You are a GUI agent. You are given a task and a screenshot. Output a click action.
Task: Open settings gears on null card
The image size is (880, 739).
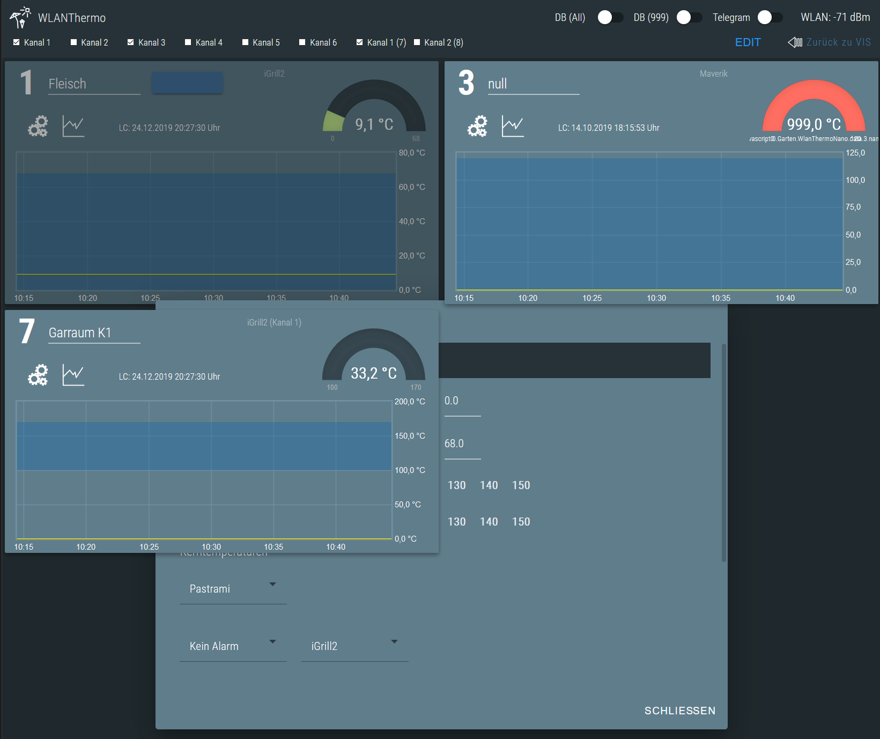(477, 126)
